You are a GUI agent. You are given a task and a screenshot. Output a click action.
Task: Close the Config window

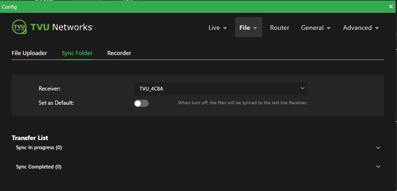click(x=391, y=7)
